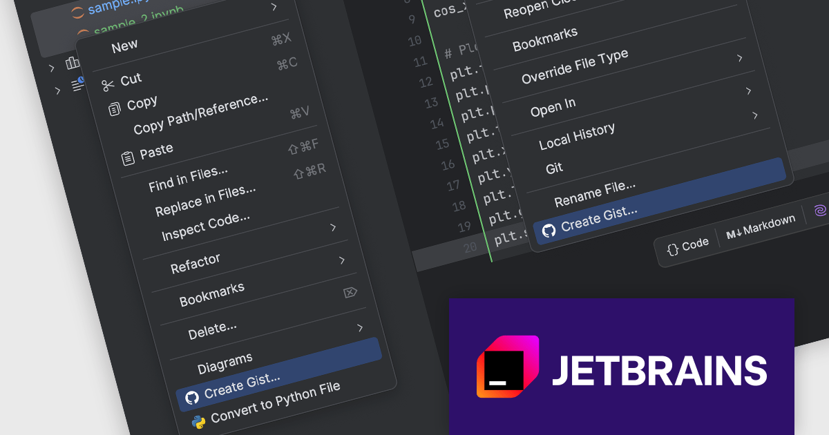This screenshot has height=435, width=829.
Task: Select Git in the editor context menu
Action: (x=555, y=168)
